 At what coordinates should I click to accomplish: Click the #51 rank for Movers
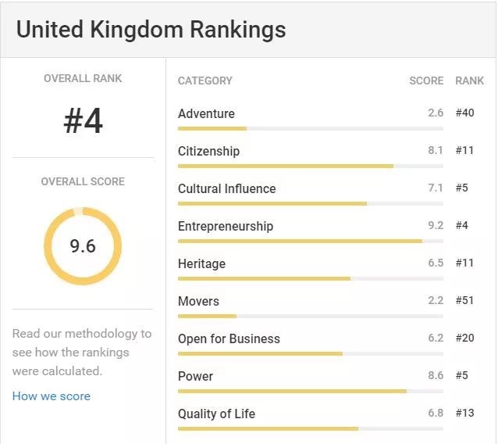click(x=464, y=301)
